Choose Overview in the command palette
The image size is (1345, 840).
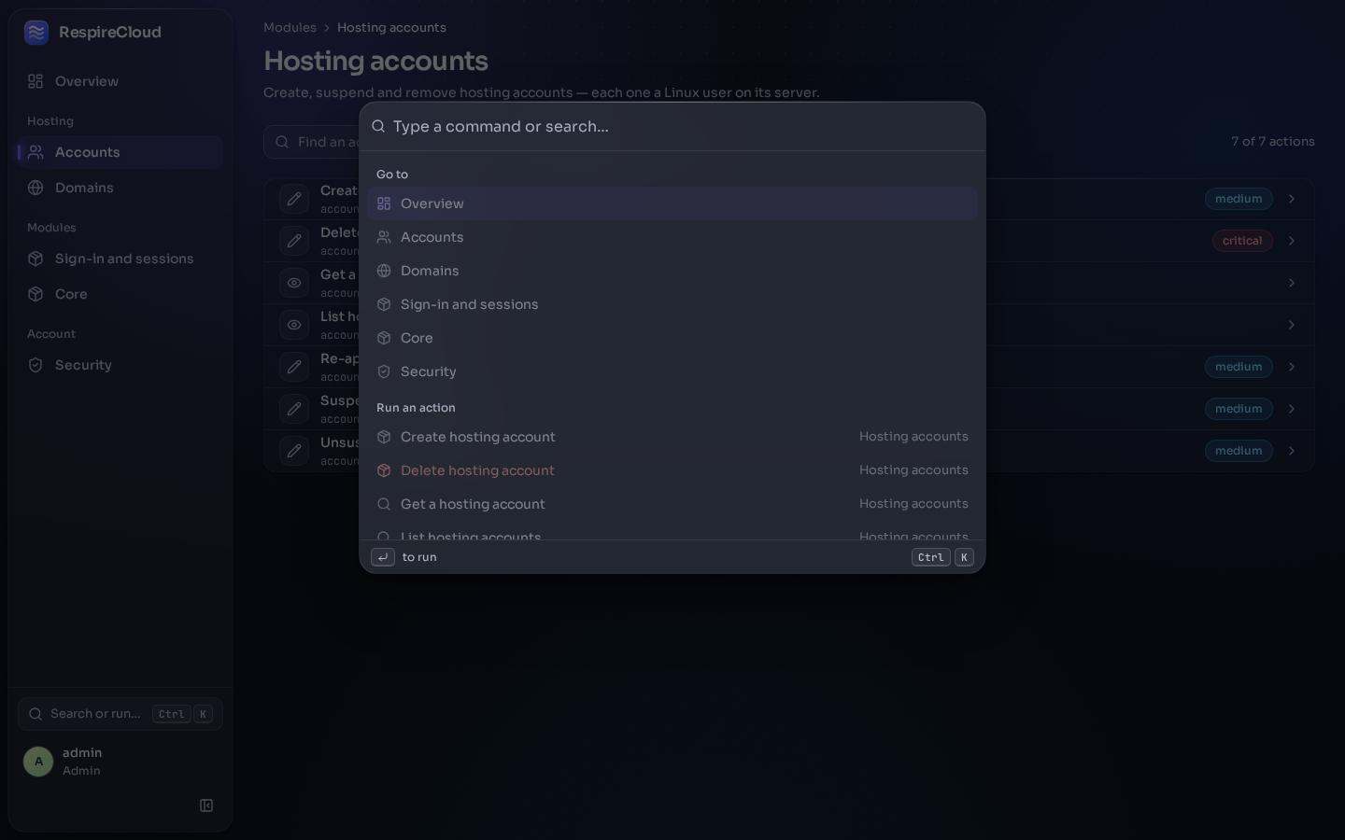coord(672,203)
